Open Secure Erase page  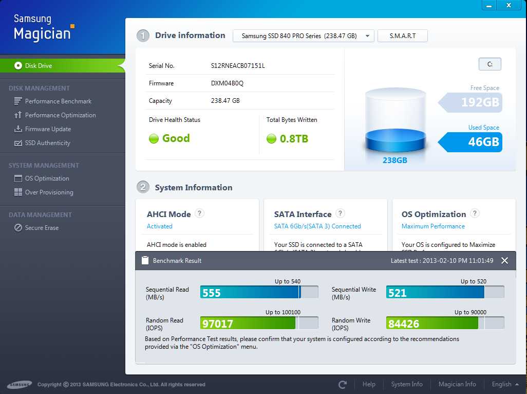tap(42, 228)
